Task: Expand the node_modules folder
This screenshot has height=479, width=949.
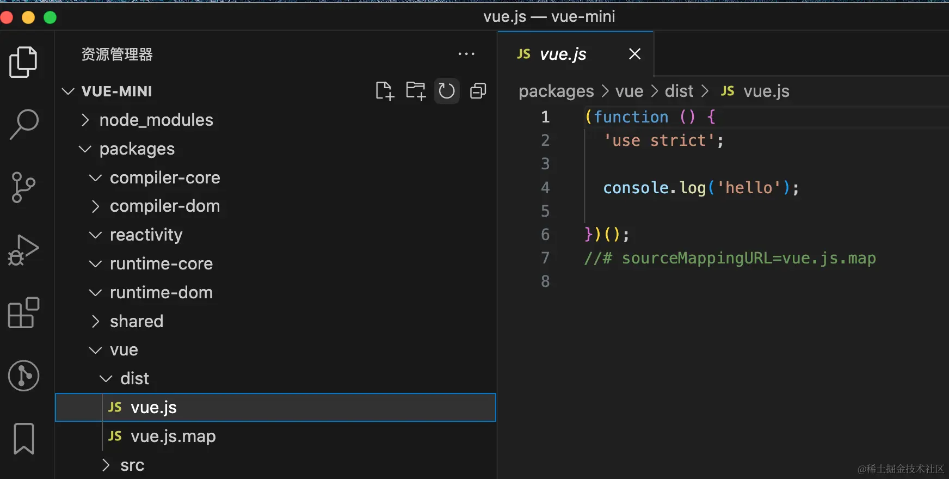Action: tap(85, 120)
